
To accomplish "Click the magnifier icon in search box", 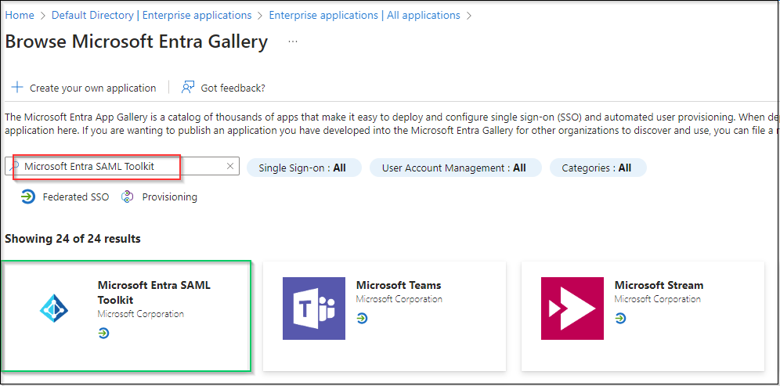I will coord(14,166).
